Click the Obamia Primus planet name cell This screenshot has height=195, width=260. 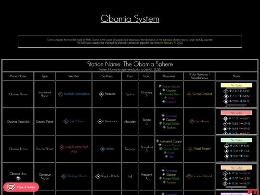(x=18, y=94)
